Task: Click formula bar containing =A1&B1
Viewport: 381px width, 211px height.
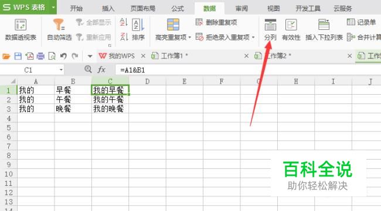Action: pyautogui.click(x=248, y=70)
